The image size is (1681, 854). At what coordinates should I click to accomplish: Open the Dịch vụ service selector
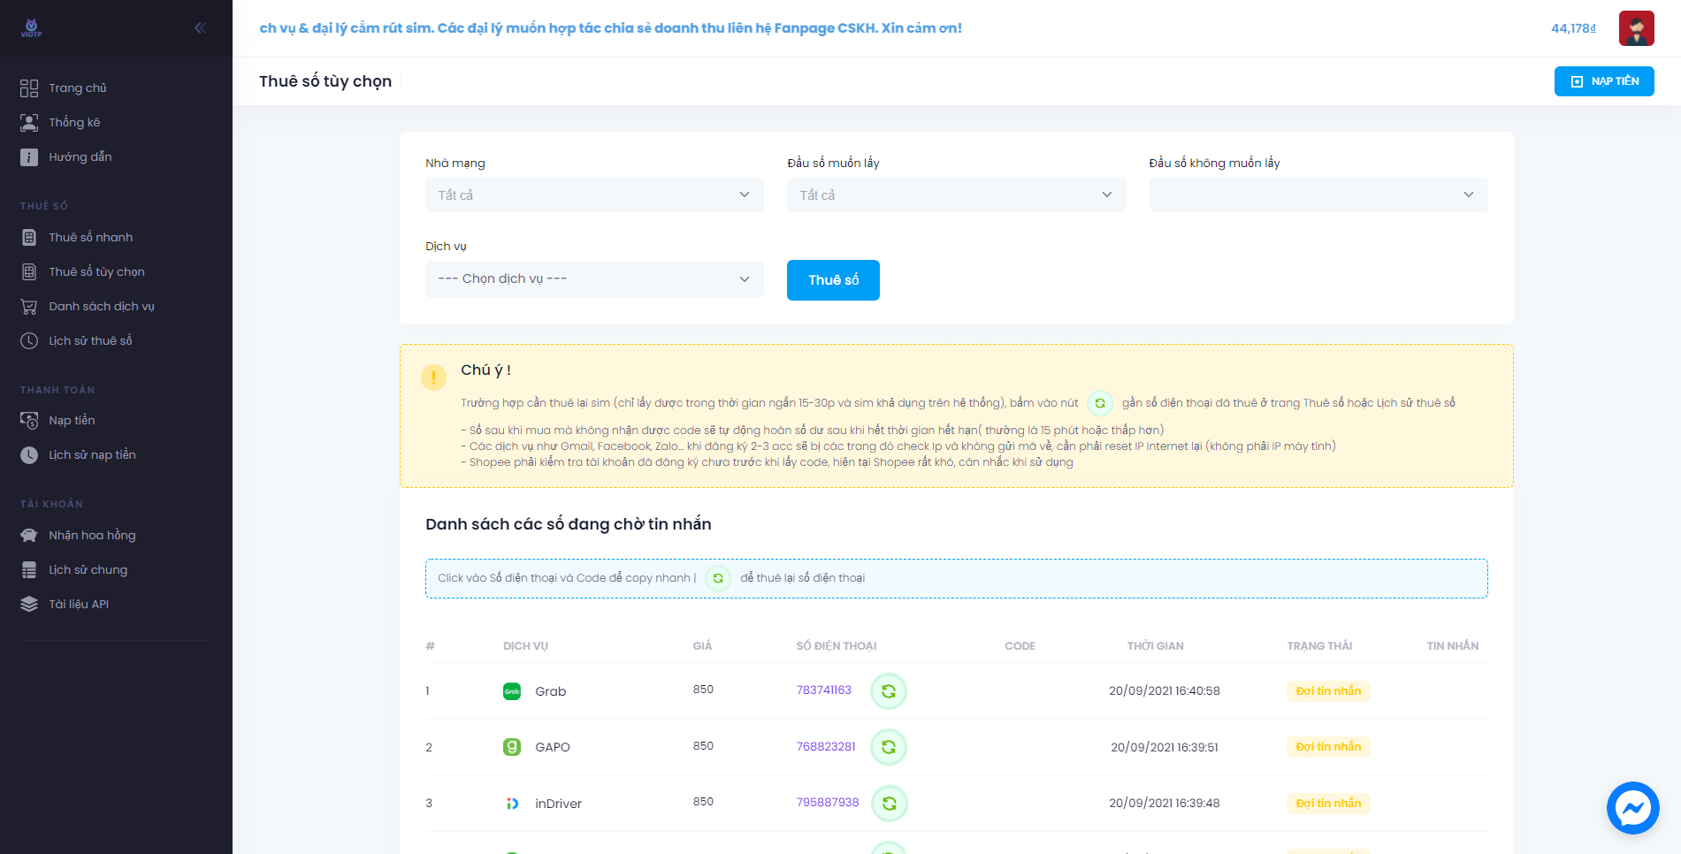pos(594,279)
